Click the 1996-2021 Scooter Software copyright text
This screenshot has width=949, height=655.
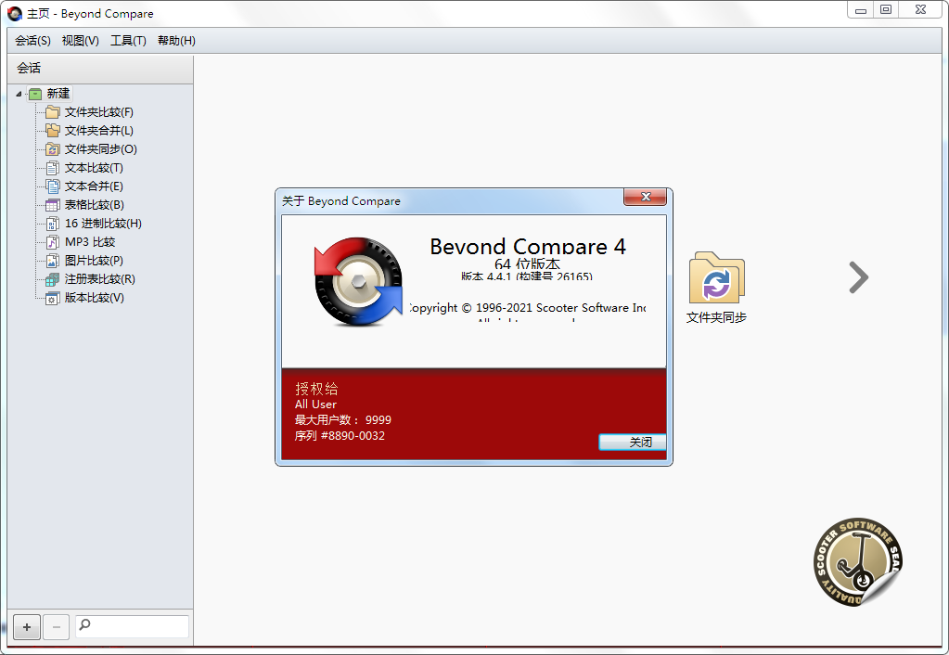pyautogui.click(x=527, y=307)
